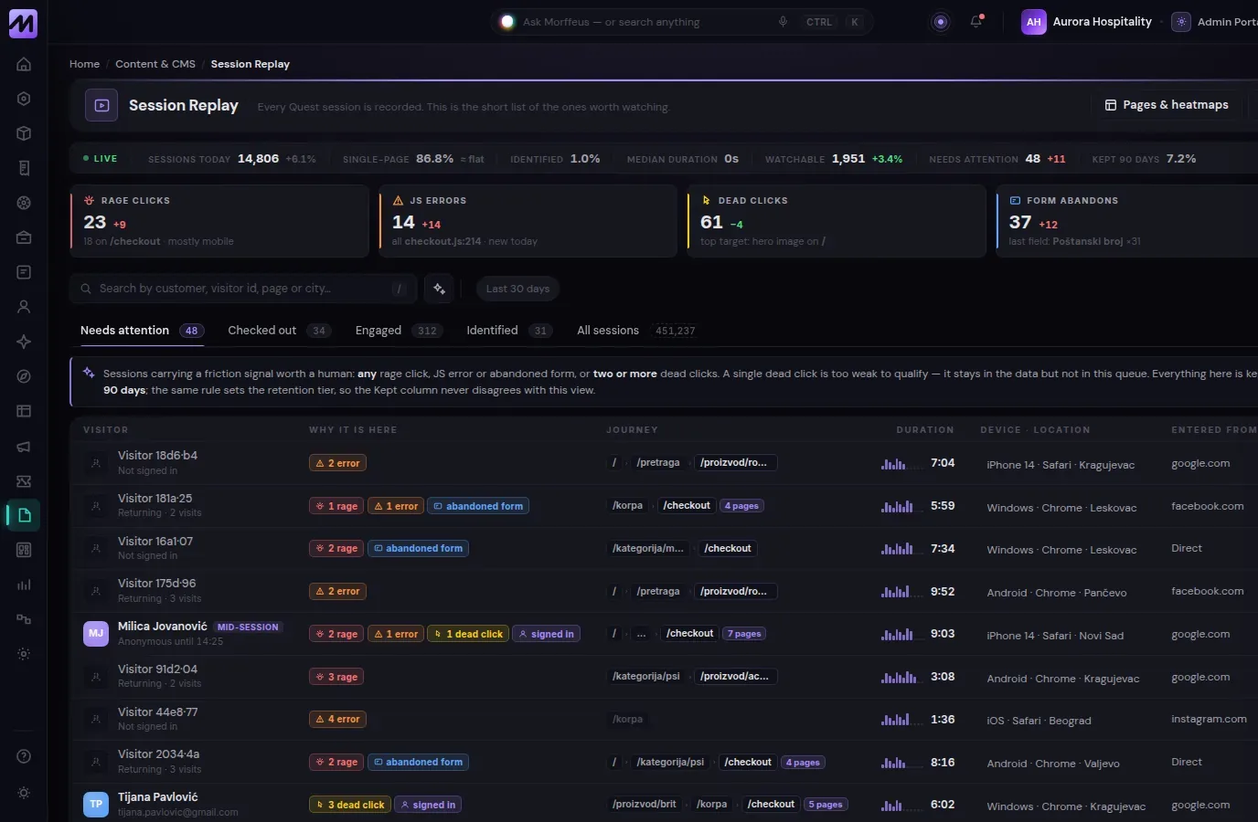Expand the 7 pages journey chip for Milica Jovanović
Viewport: 1258px width, 822px height.
744,634
